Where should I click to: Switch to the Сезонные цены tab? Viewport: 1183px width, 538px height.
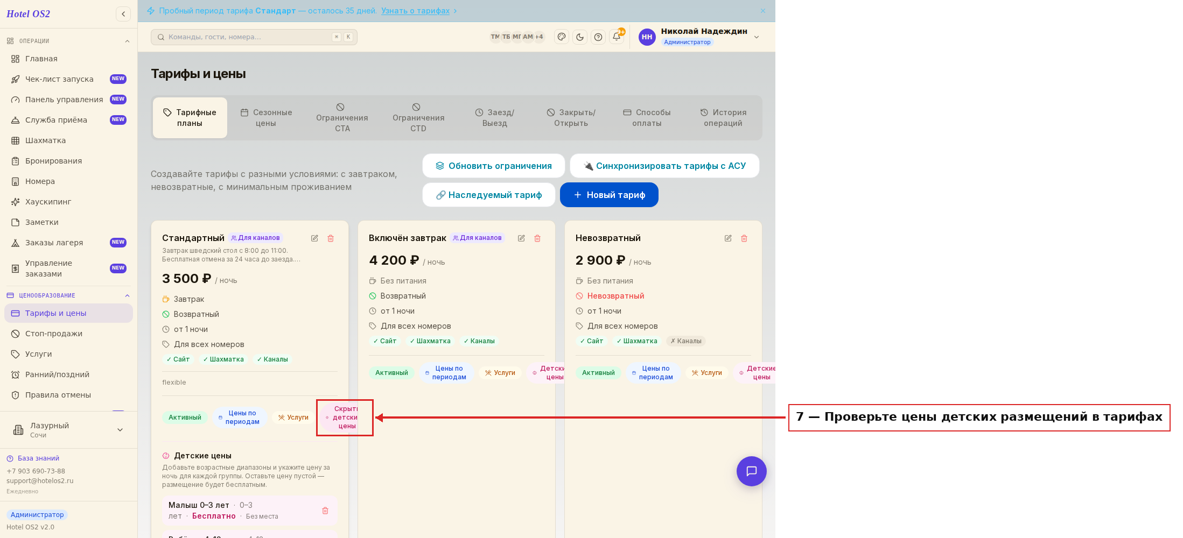[266, 118]
